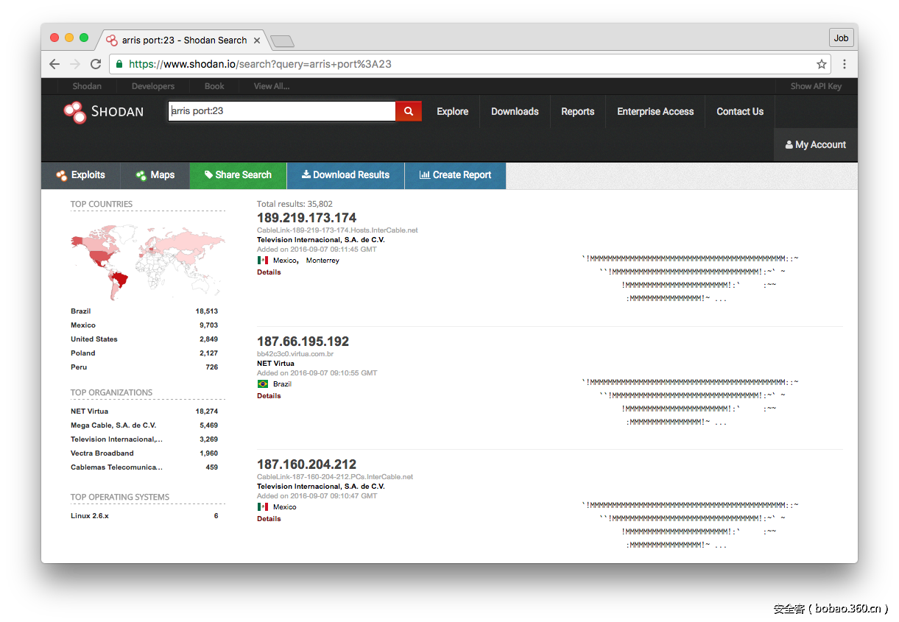Click the red search magnifier button

(x=409, y=111)
